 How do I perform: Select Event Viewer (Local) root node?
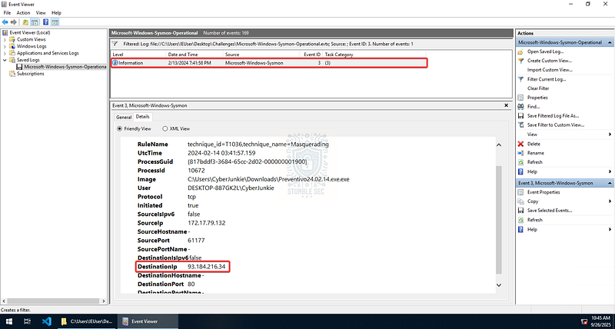tap(30, 33)
